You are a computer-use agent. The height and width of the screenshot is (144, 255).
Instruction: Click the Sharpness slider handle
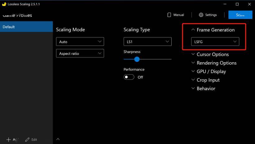pos(137,59)
